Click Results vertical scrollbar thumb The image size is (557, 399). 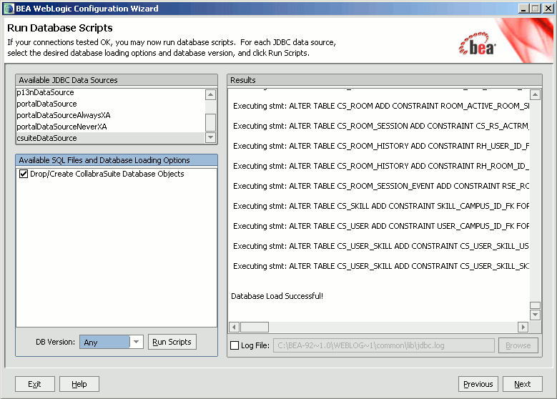point(536,305)
